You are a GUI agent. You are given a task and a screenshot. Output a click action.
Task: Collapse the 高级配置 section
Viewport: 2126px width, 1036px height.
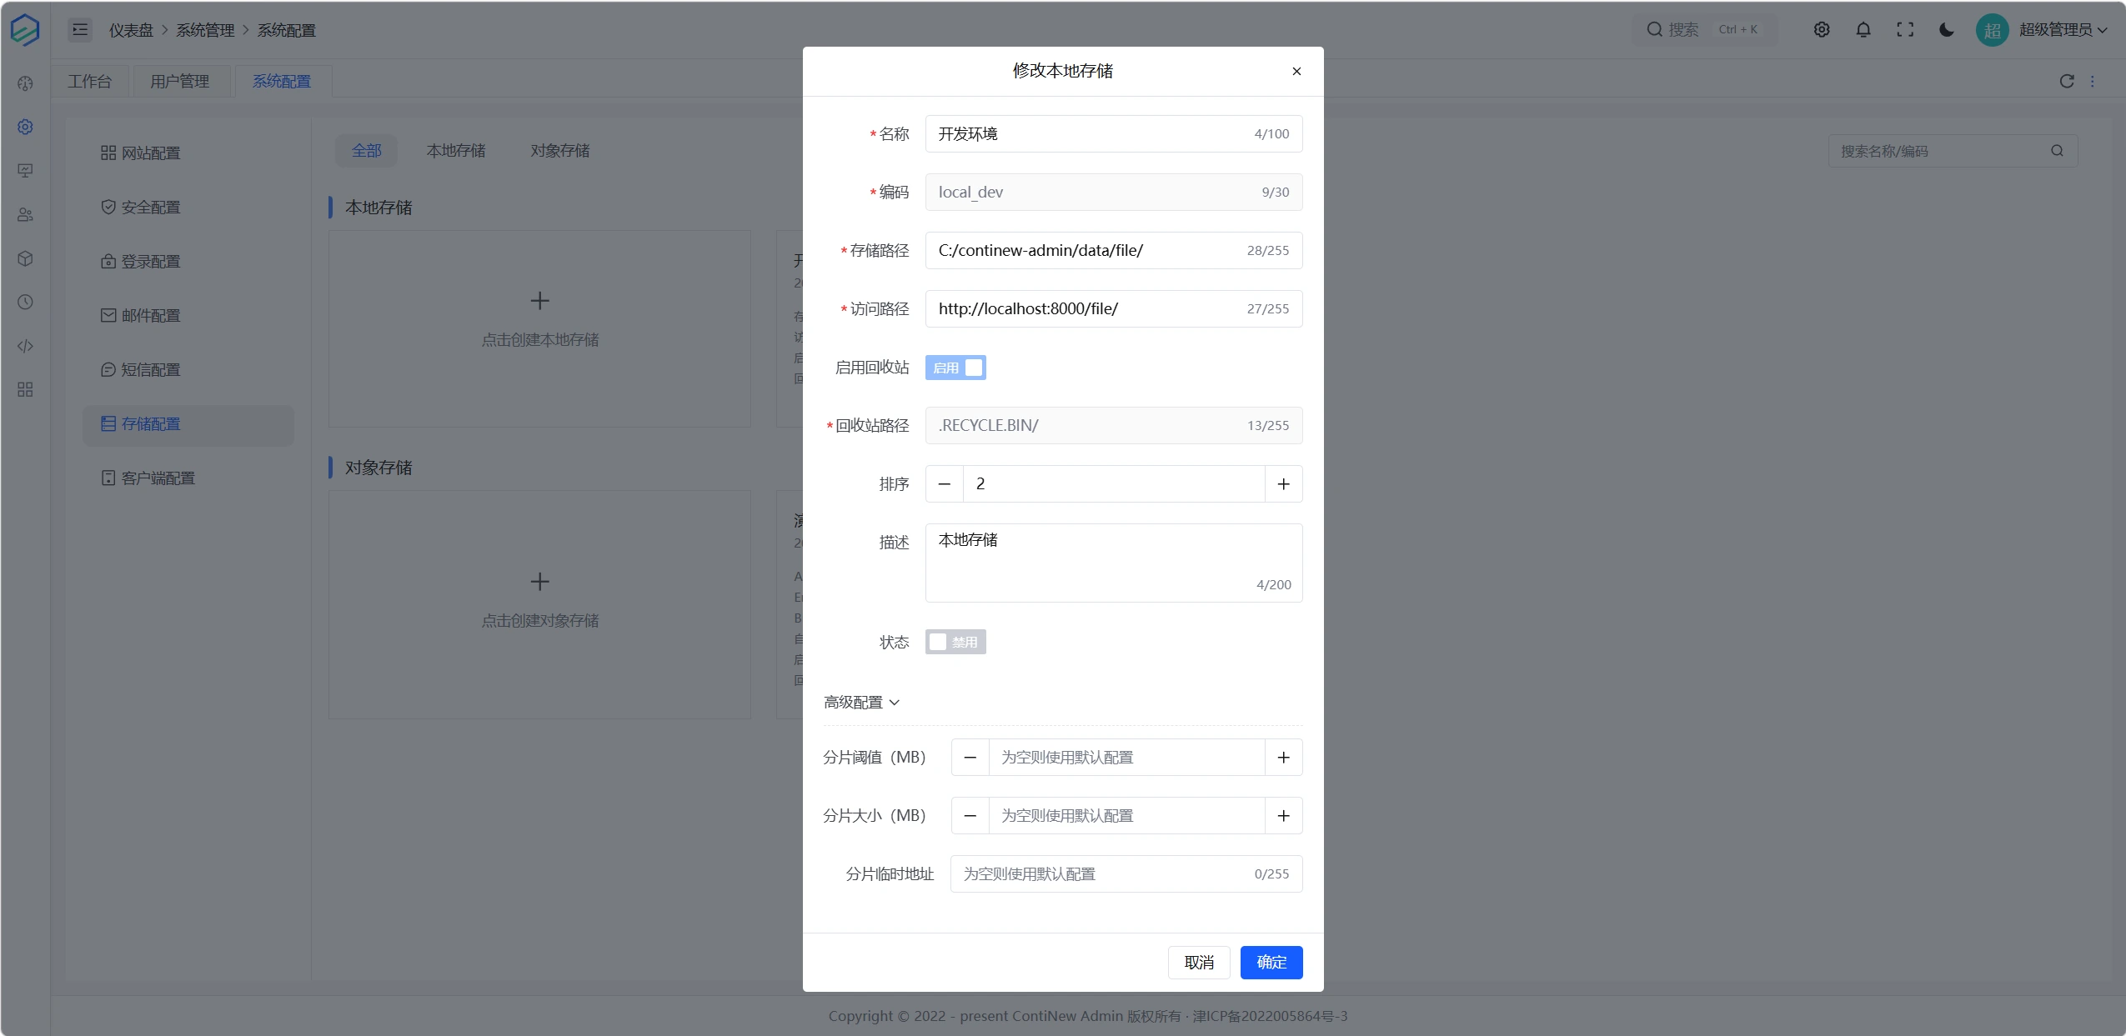(x=861, y=703)
